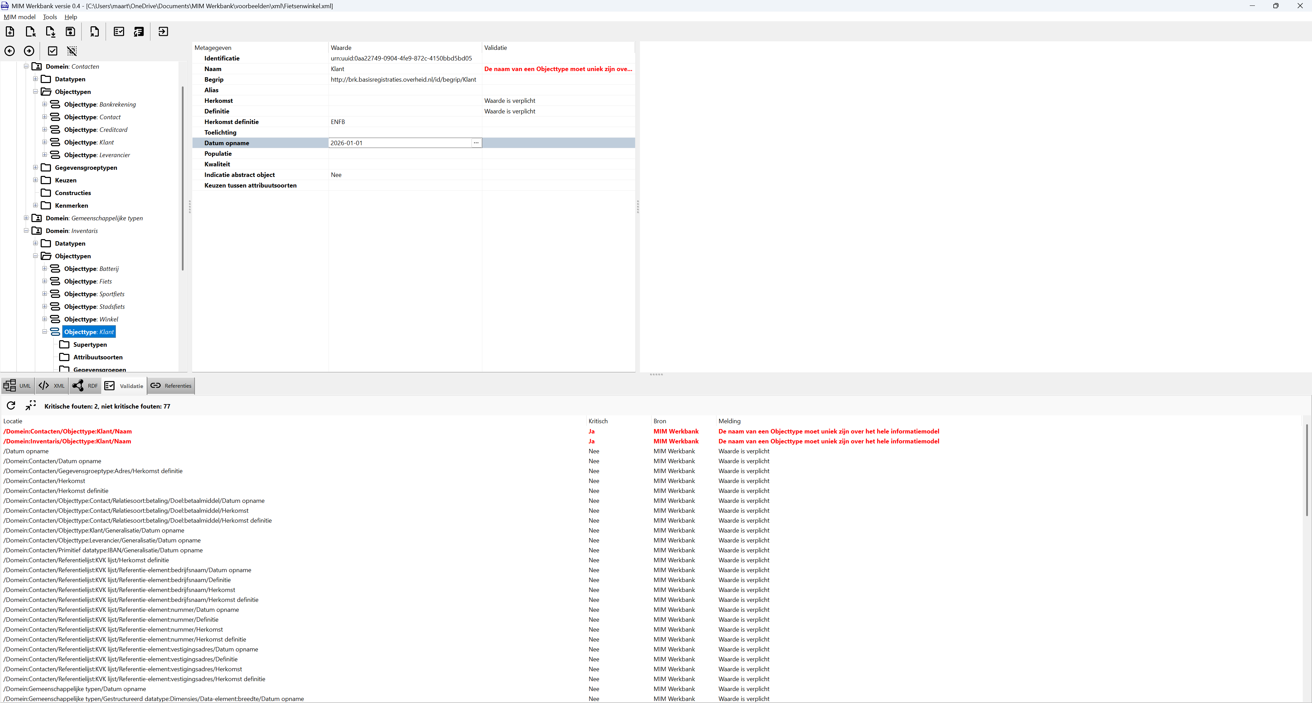This screenshot has width=1312, height=703.
Task: Navigate forward with the right arrow icon
Action: pos(29,51)
